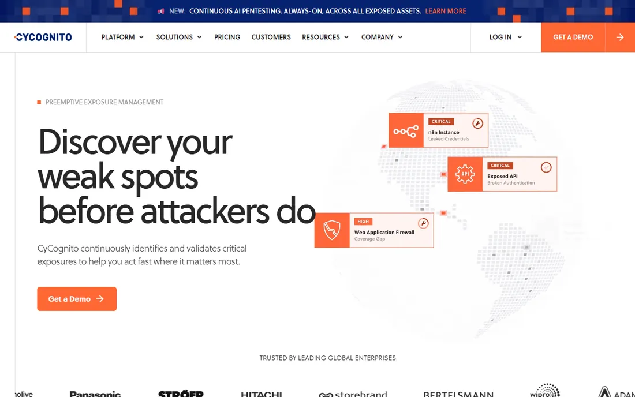Viewport: 635px width, 397px height.
Task: Click the CRITICAL badge on n8n Instance card
Action: (x=441, y=121)
